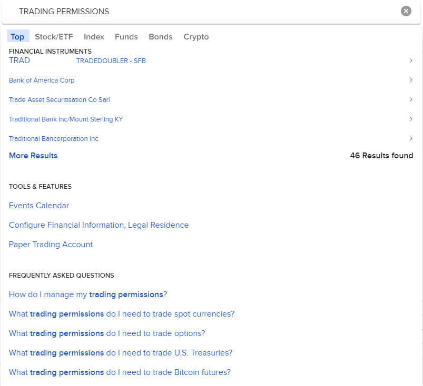The width and height of the screenshot is (423, 386).
Task: Open the Paper Trading Account page
Action: [x=51, y=244]
